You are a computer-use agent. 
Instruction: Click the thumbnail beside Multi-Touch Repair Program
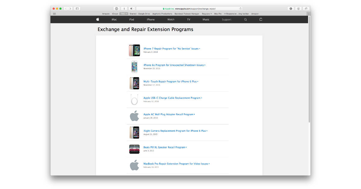click(x=134, y=83)
